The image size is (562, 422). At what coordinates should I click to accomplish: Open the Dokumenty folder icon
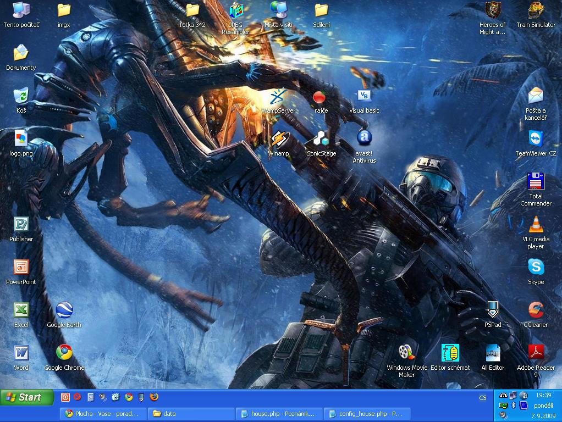(21, 58)
